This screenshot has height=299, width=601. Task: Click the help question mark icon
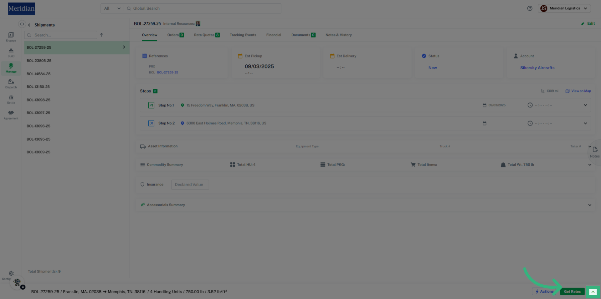[530, 8]
